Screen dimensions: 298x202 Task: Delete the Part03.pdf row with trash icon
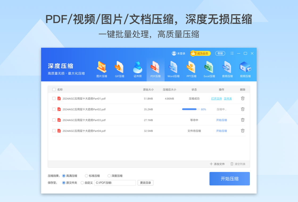point(243,120)
